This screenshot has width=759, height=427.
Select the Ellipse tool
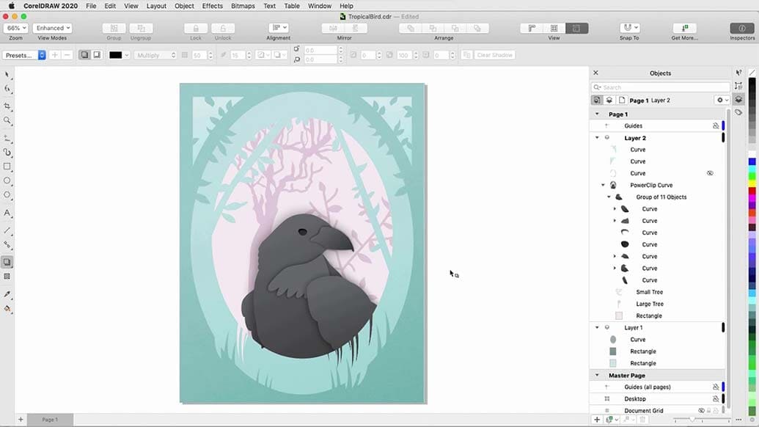coord(7,180)
